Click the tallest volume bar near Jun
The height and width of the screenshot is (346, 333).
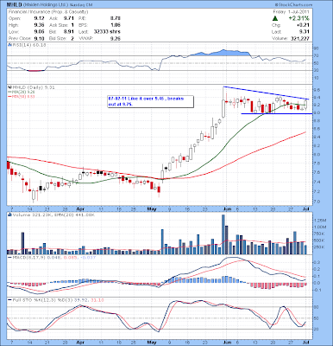223,234
